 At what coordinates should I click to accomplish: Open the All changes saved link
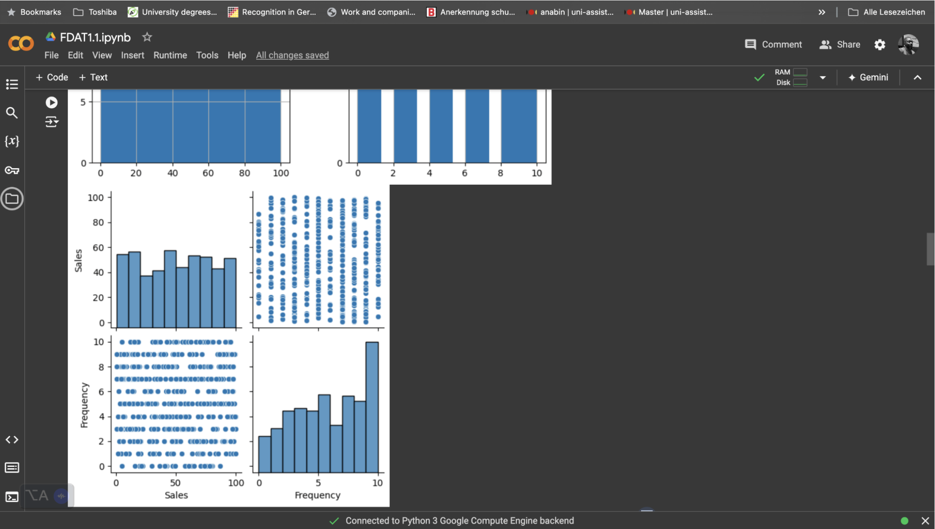tap(292, 55)
